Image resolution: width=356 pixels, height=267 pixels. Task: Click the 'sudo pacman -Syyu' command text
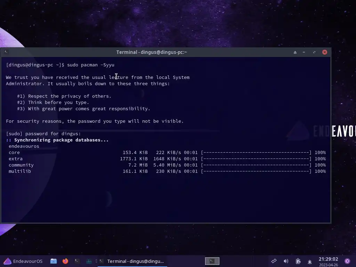tap(91, 65)
